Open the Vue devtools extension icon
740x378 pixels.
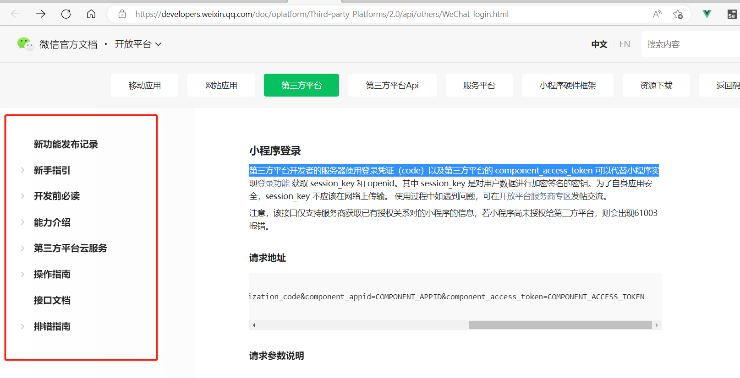[707, 14]
